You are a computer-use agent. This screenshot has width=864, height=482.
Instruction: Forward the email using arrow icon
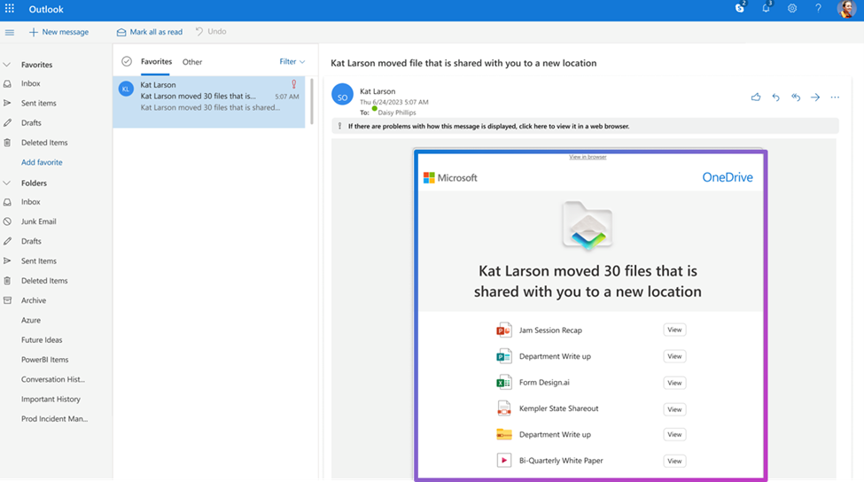pos(815,97)
